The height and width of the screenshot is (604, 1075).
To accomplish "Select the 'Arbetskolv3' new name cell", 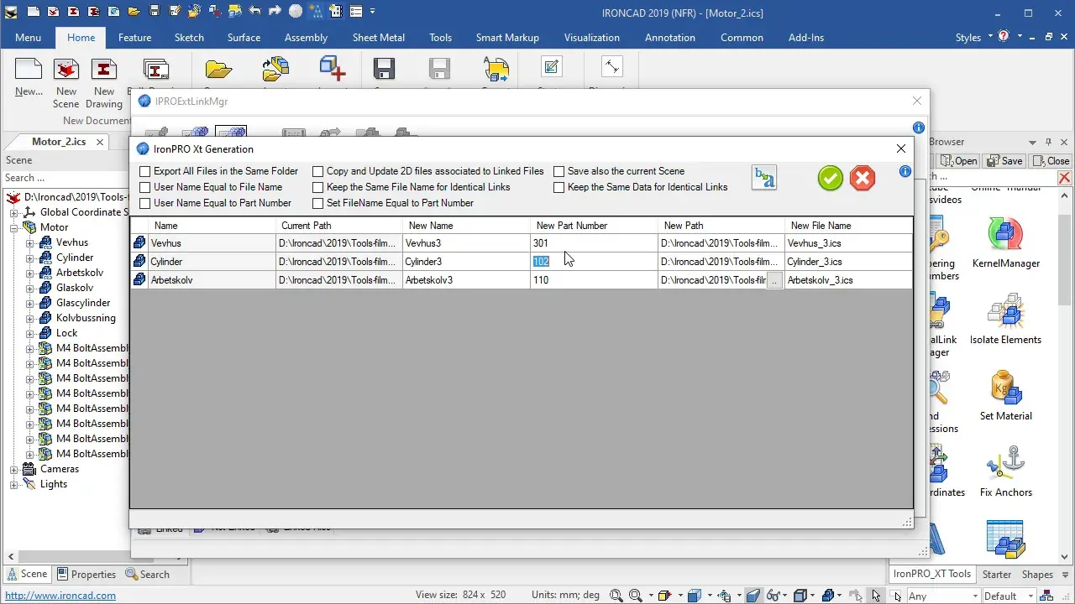I will tap(466, 280).
